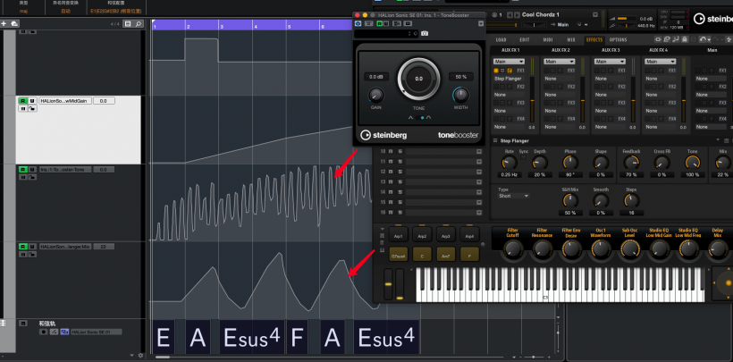Switch to the LOAD tab in HALion
Image resolution: width=733 pixels, height=362 pixels.
(x=501, y=39)
